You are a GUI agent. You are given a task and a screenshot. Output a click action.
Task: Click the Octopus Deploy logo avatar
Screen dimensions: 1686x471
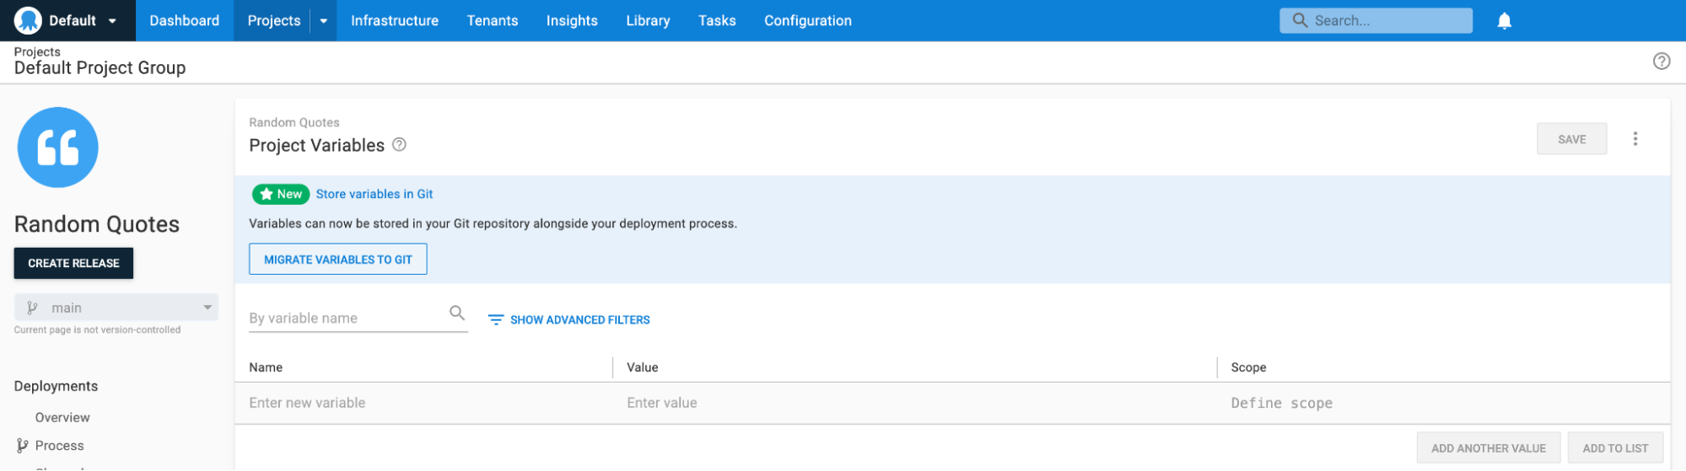pyautogui.click(x=28, y=20)
